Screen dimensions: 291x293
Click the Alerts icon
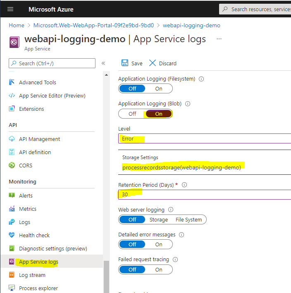coord(12,195)
